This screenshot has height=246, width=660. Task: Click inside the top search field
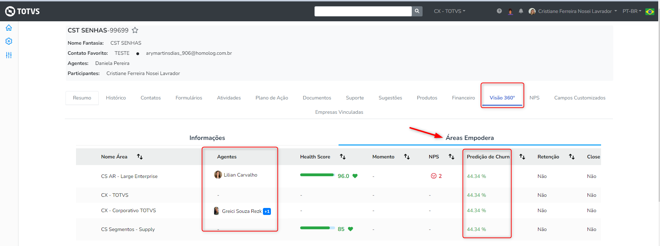pos(363,11)
